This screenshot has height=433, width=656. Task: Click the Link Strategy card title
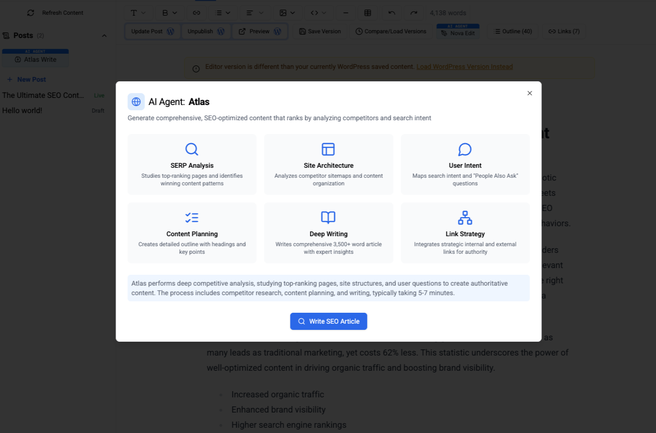(x=465, y=234)
